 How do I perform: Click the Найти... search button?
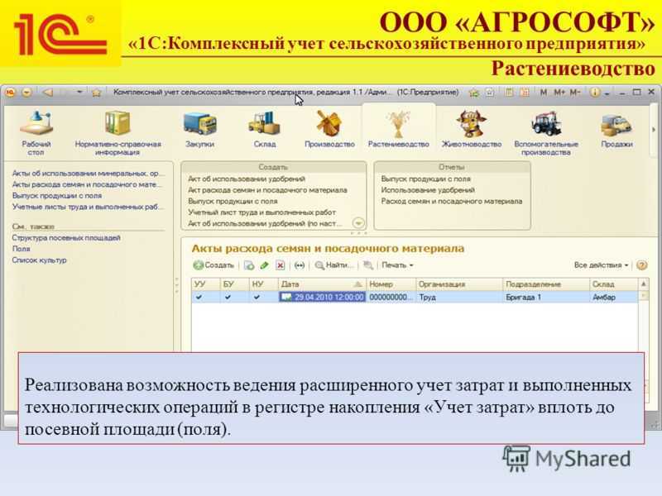tap(333, 265)
